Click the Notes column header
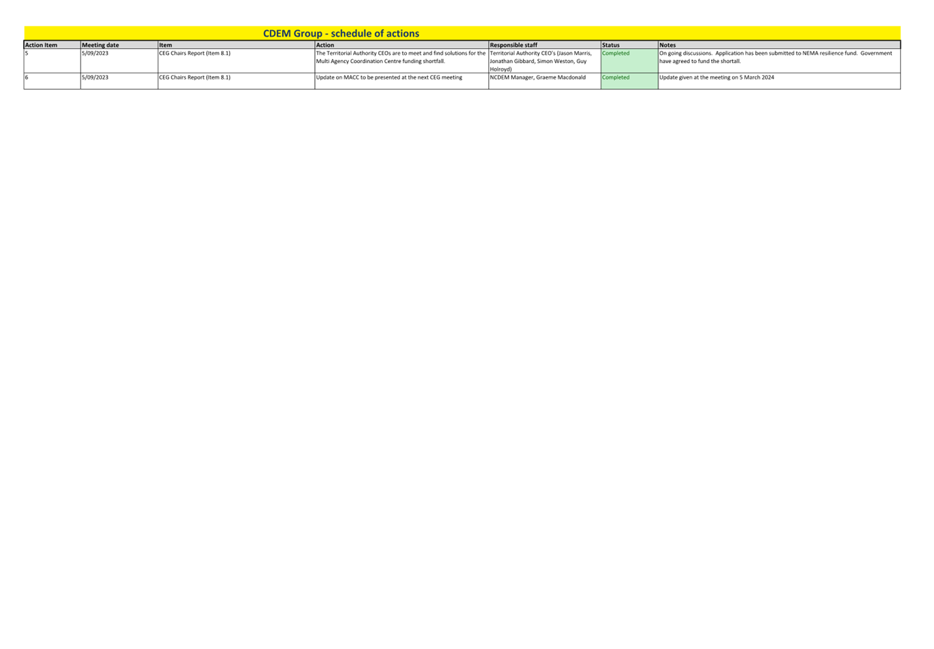Image resolution: width=934 pixels, height=649 pixels. coord(667,45)
